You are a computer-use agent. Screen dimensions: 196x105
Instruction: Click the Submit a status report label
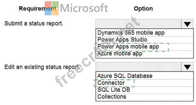34,23
